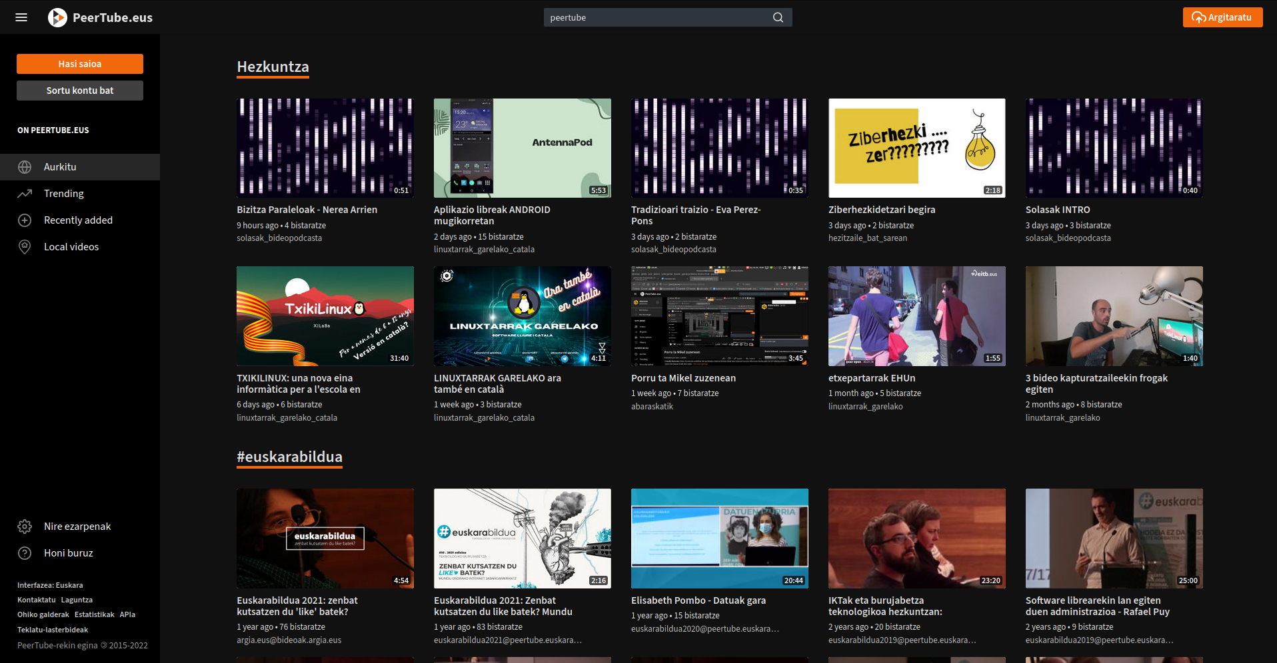Click the Honi buruz help icon
Viewport: 1277px width, 663px height.
pyautogui.click(x=25, y=553)
